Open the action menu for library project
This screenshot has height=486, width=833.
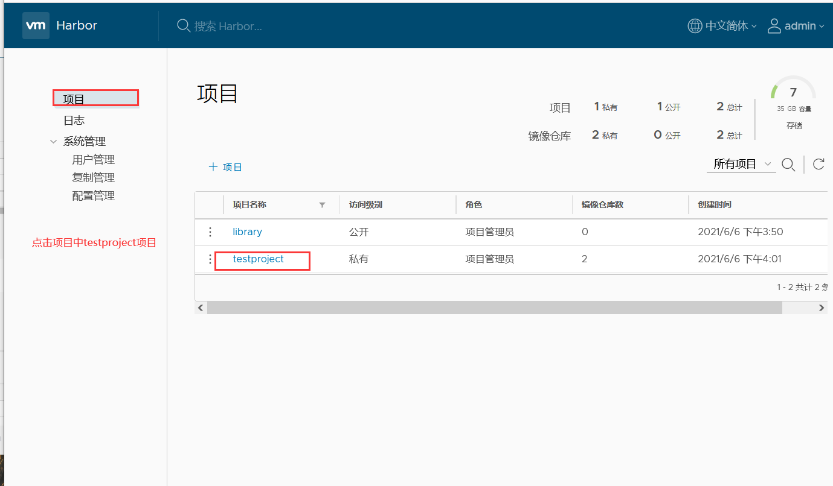point(210,232)
